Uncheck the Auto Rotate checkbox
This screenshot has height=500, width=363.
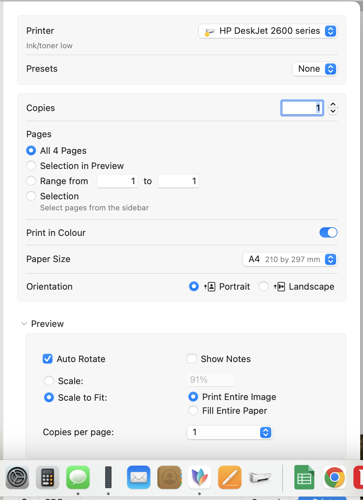point(48,359)
